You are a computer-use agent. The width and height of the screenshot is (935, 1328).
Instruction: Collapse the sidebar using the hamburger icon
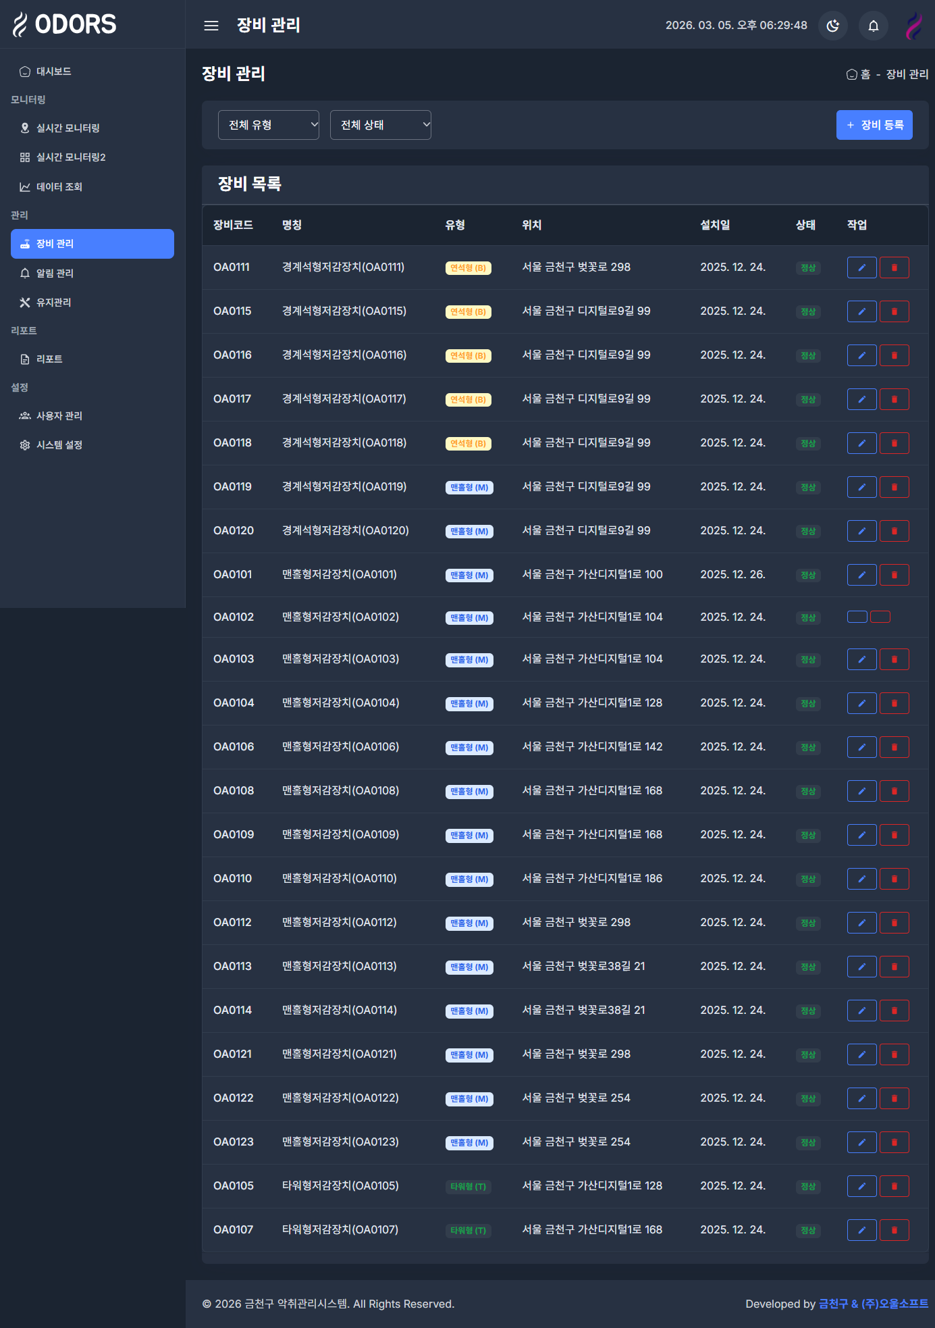point(211,26)
